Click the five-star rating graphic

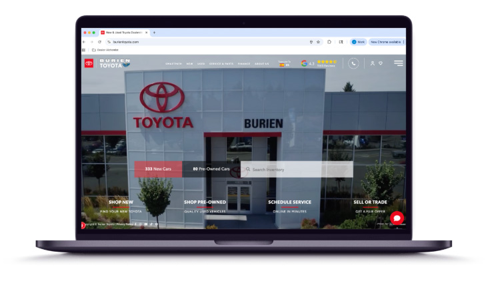point(327,61)
